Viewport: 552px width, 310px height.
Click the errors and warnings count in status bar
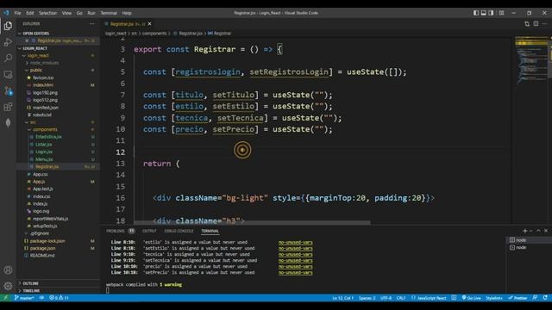click(x=59, y=298)
